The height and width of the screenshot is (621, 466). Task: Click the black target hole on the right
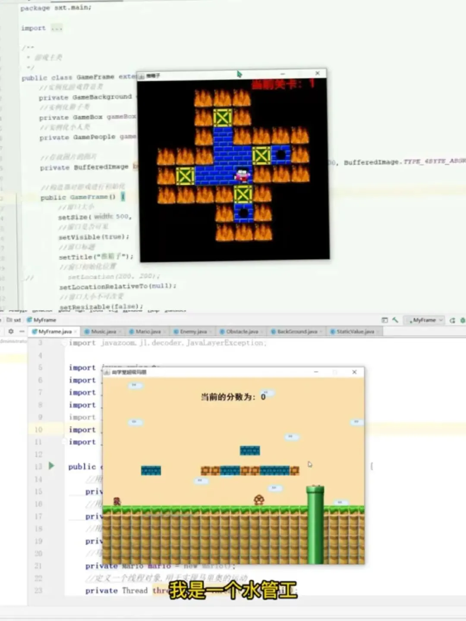point(280,155)
